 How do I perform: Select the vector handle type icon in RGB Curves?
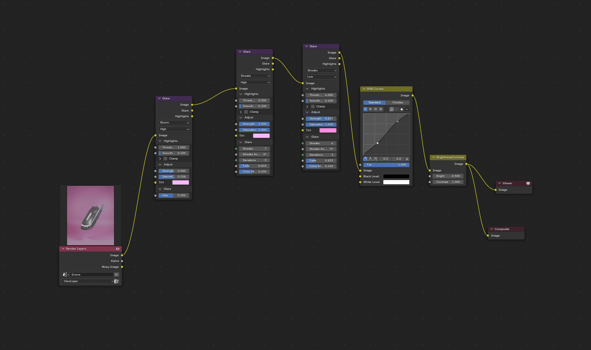tap(370, 159)
